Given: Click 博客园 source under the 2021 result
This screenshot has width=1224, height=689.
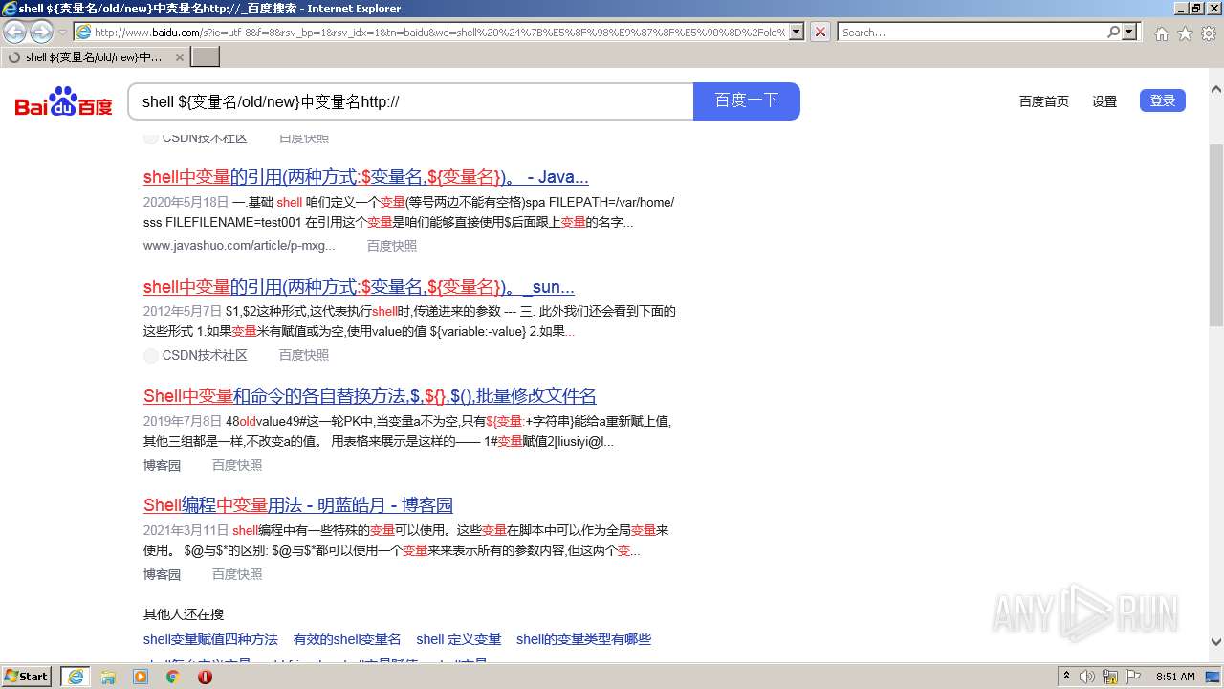Looking at the screenshot, I should coord(163,574).
